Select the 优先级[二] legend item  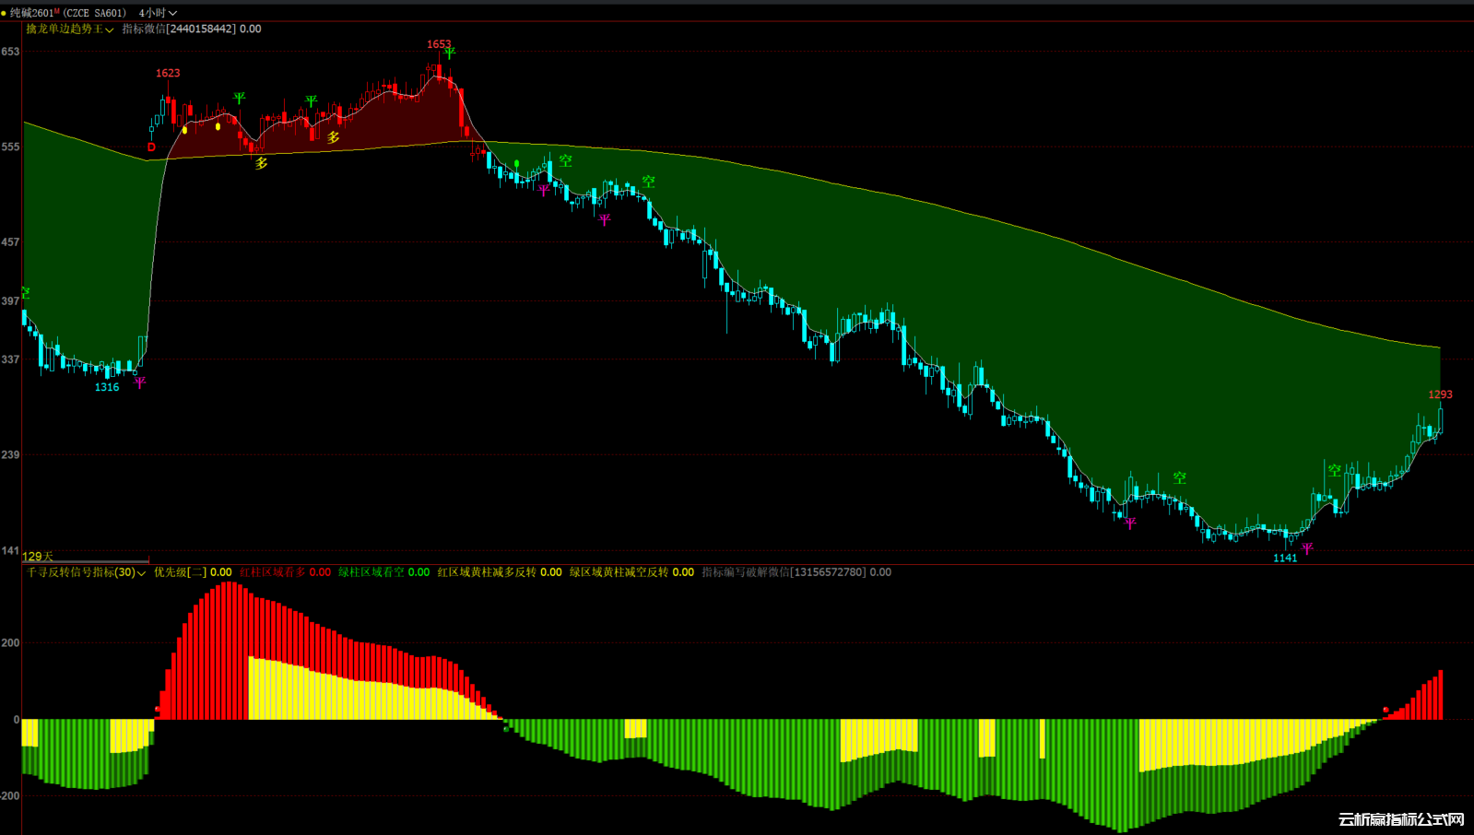click(x=181, y=572)
